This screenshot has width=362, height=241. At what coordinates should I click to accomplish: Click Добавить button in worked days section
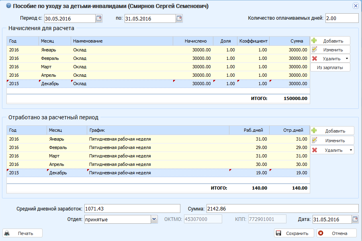[332, 131]
